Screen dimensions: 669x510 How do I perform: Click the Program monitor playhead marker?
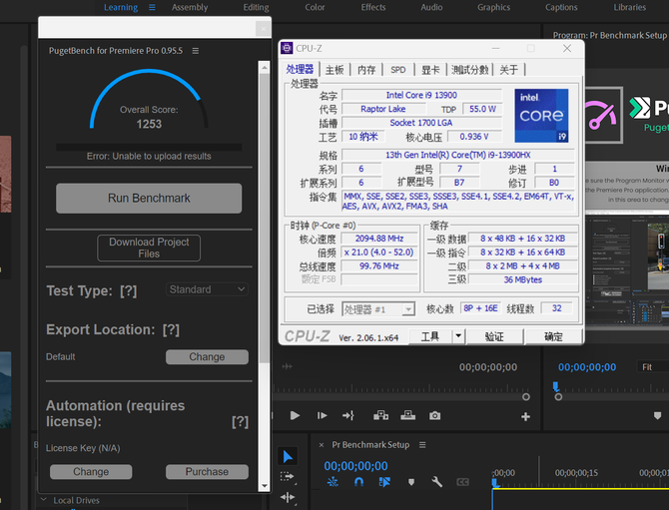pyautogui.click(x=555, y=387)
